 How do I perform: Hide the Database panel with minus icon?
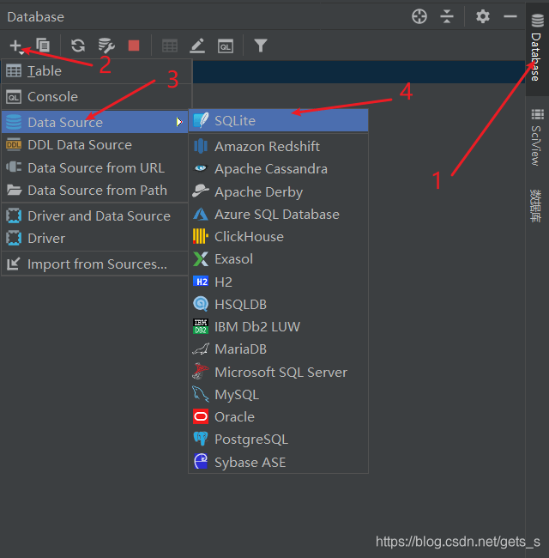click(x=510, y=16)
